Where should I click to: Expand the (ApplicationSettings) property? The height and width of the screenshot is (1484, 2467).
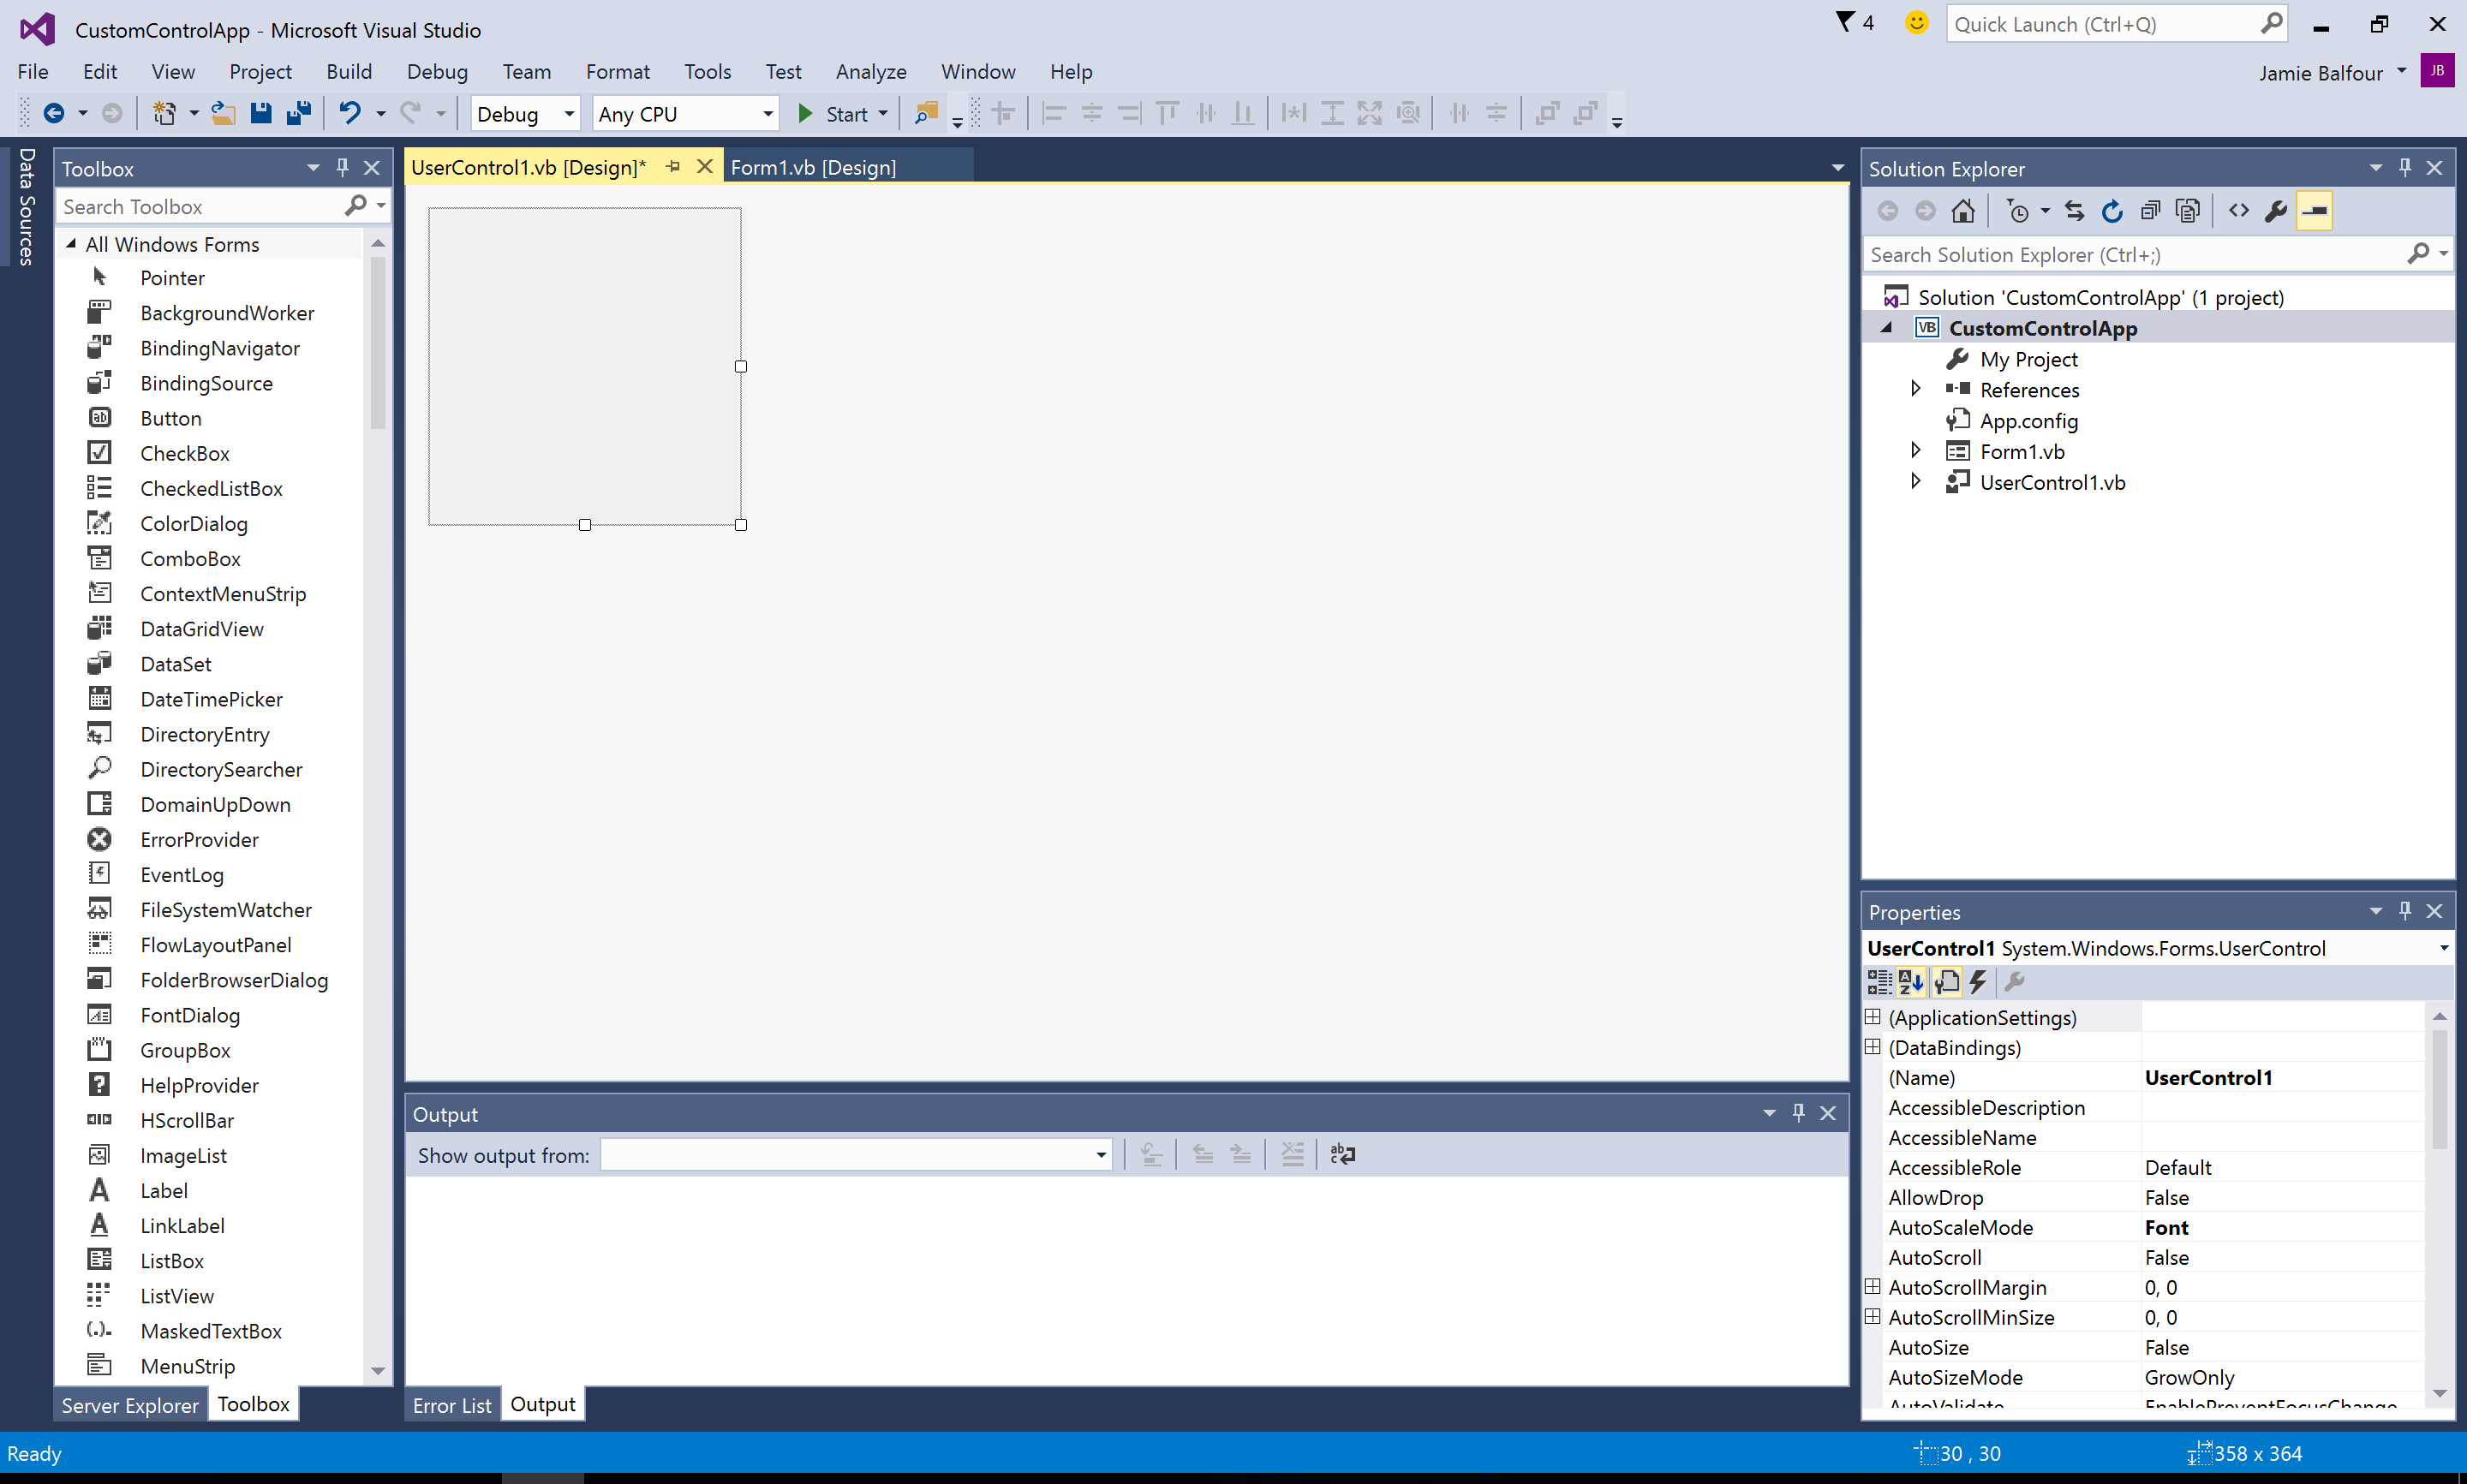pyautogui.click(x=1873, y=1017)
